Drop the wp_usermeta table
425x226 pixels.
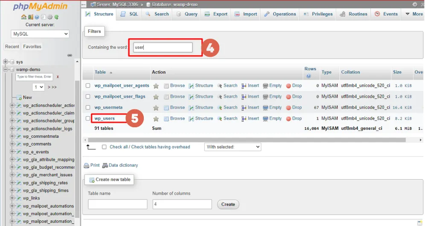click(294, 107)
